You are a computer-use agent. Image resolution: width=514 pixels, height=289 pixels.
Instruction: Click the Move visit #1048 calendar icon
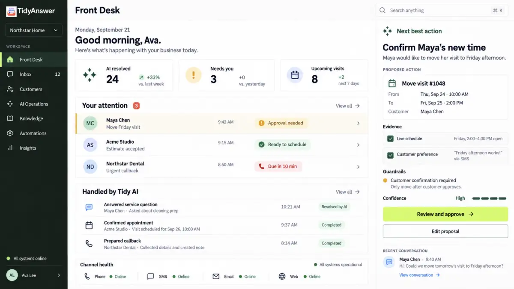[x=392, y=83]
